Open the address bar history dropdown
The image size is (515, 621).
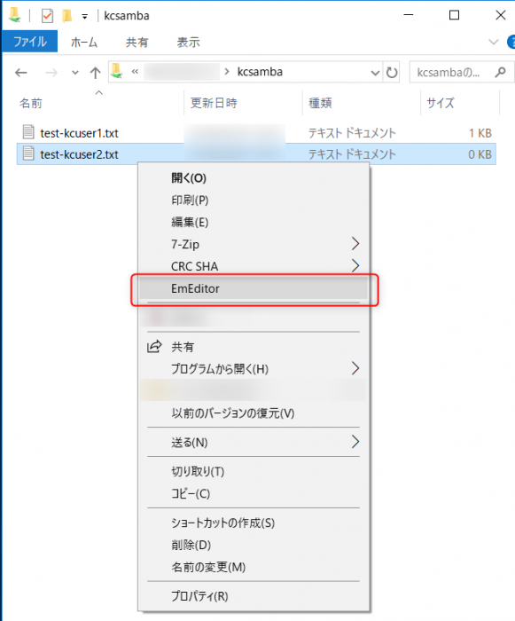coord(374,73)
